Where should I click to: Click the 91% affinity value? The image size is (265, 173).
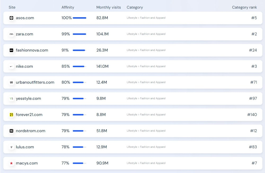65,50
